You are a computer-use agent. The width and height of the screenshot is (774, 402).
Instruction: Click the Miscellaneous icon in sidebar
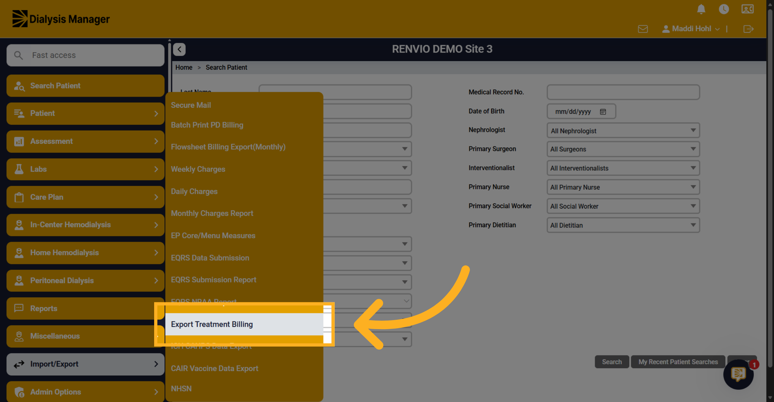(19, 336)
